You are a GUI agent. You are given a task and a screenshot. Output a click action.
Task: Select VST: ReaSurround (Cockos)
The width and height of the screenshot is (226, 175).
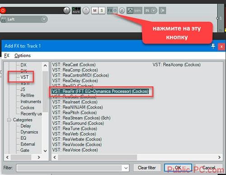[x=78, y=123]
